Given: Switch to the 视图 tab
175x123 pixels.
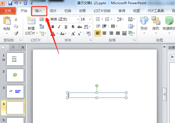Looking at the screenshot, I should click(x=136, y=11).
